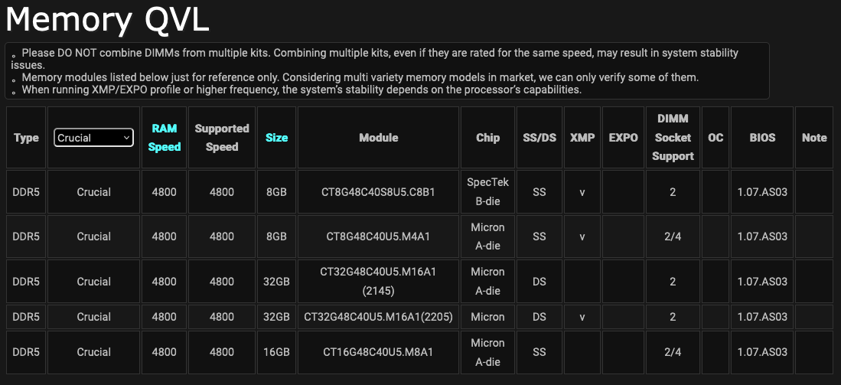Screen dimensions: 841x385
Task: Click the SS/DS column header
Action: 539,138
